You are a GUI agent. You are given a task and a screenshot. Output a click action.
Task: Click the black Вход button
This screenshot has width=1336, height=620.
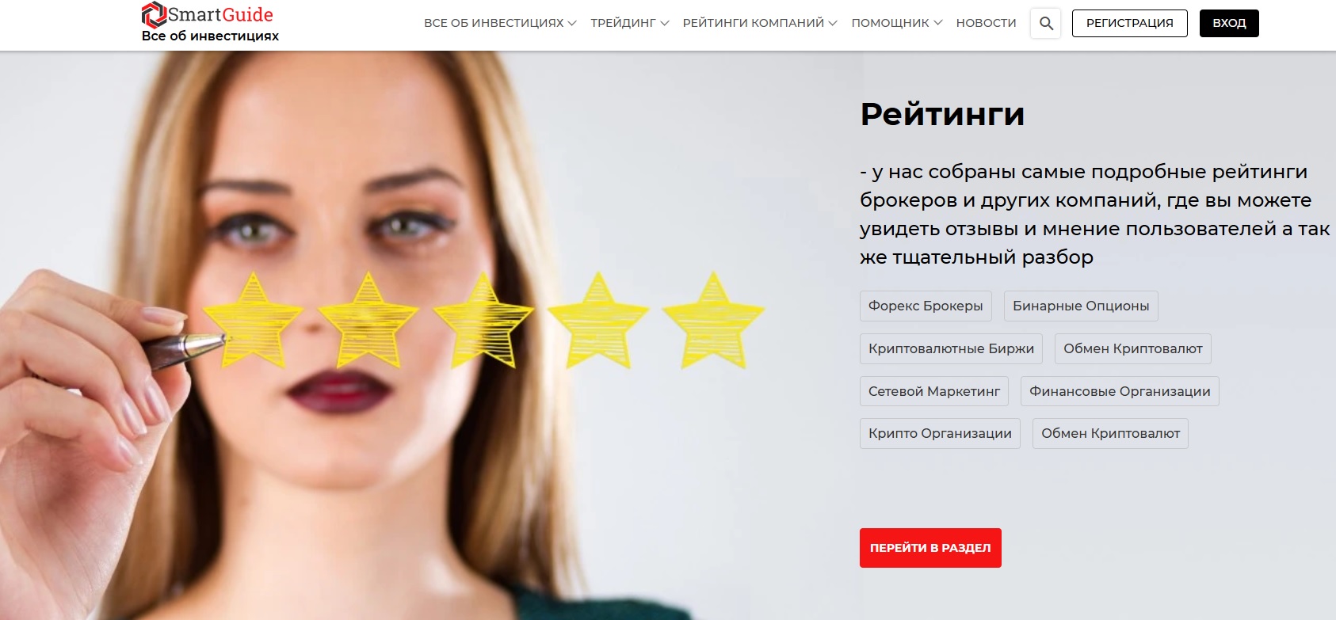pyautogui.click(x=1229, y=23)
